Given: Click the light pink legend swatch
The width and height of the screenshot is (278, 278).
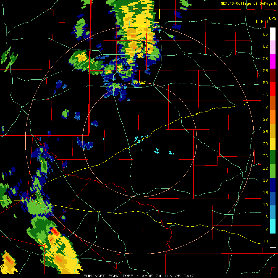Looking at the screenshot, I should click(273, 48).
